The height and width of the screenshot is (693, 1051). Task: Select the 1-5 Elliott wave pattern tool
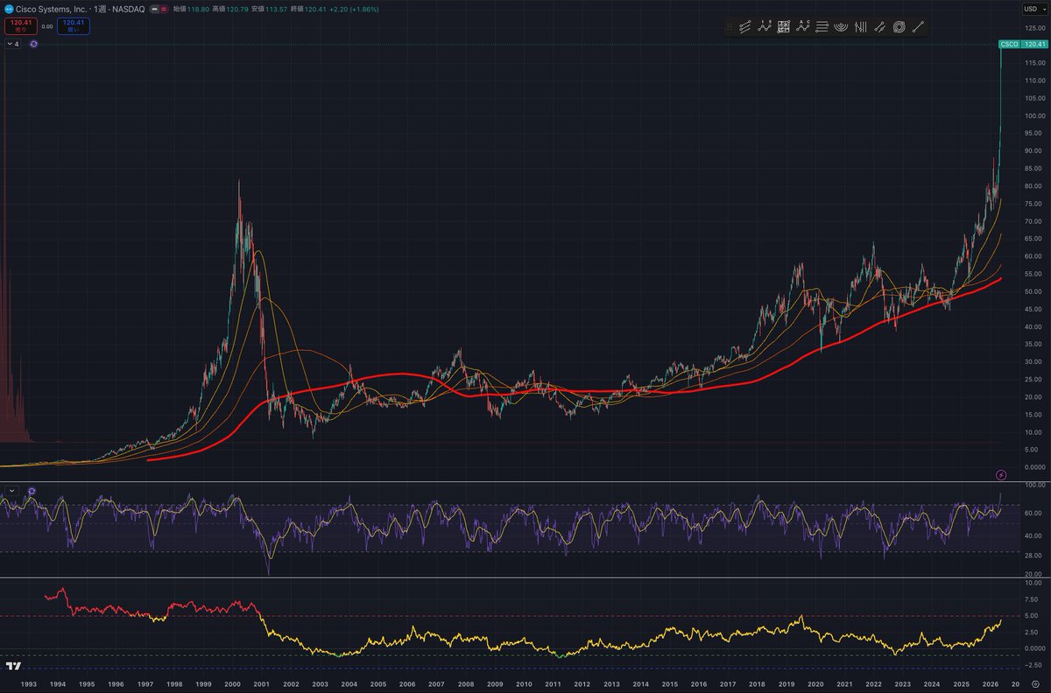coord(765,27)
